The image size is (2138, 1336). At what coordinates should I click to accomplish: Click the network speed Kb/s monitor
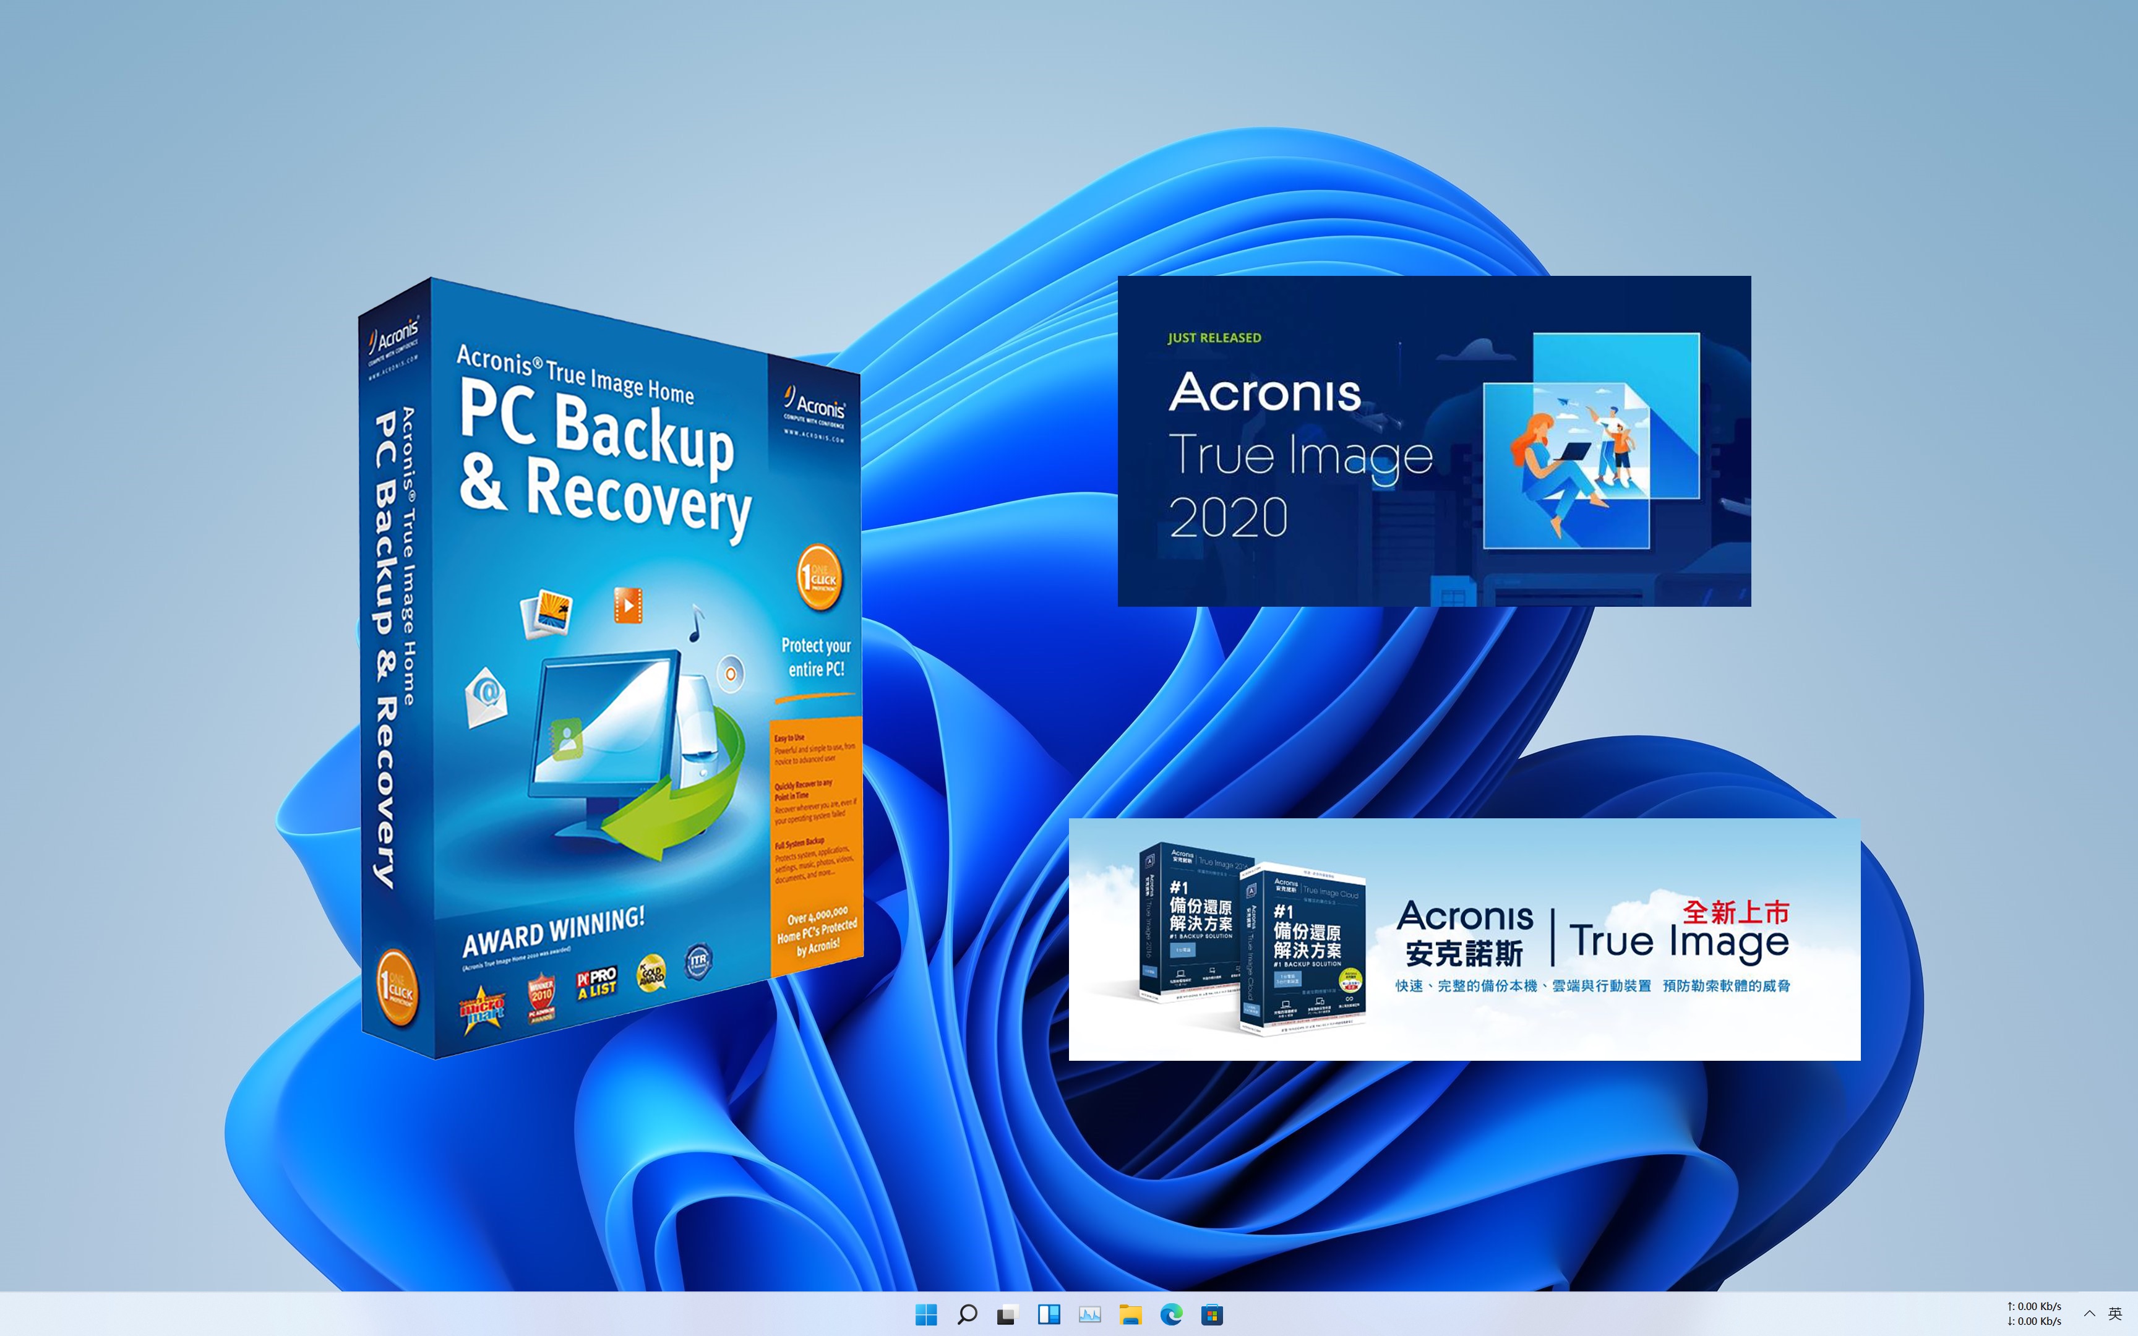pos(2033,1313)
